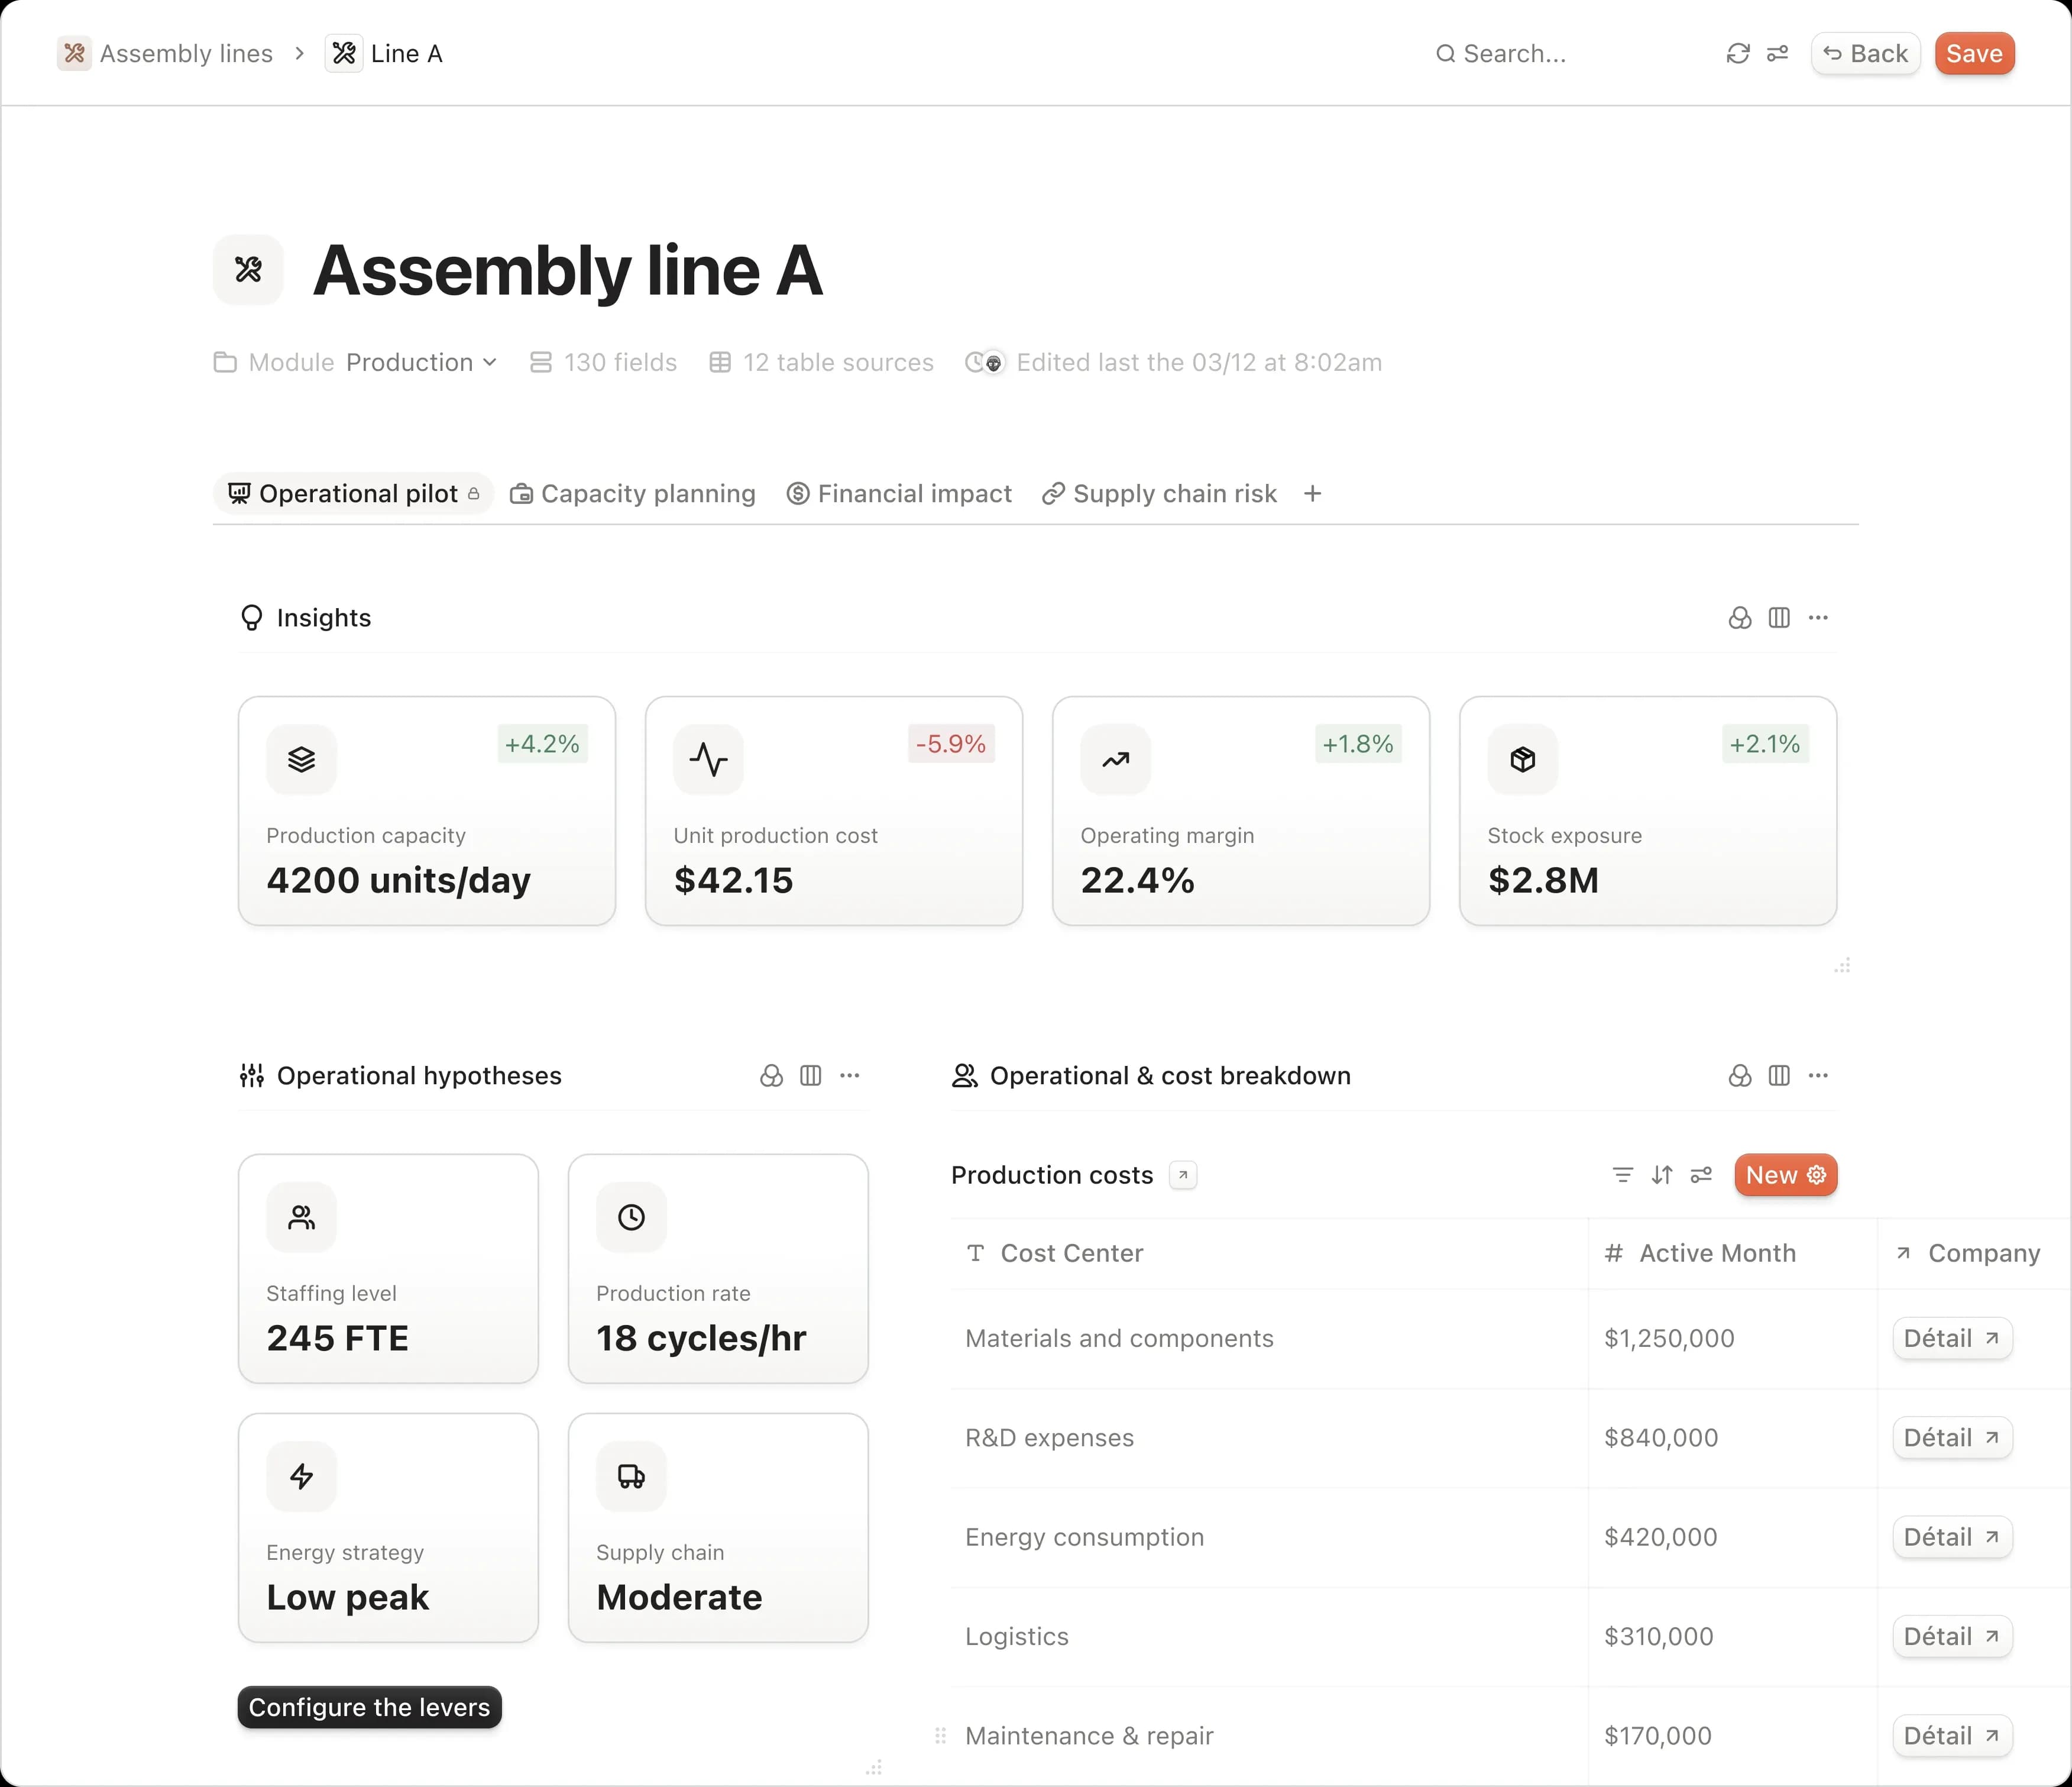Image resolution: width=2072 pixels, height=1787 pixels.
Task: Expand the Module Production dropdown
Action: tap(421, 362)
